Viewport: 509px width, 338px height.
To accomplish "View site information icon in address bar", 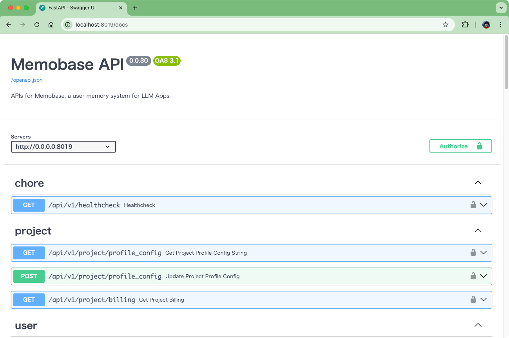I will click(68, 25).
